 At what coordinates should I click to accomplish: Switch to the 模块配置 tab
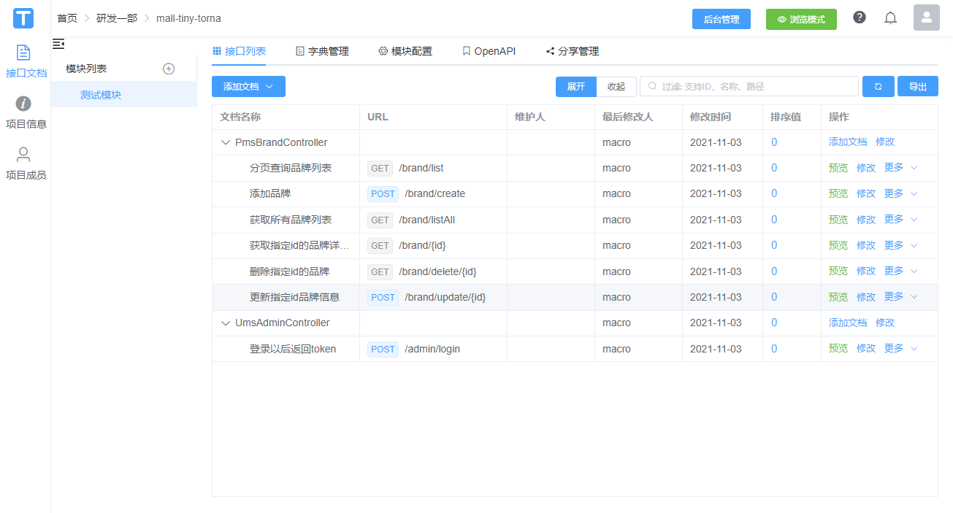click(405, 51)
